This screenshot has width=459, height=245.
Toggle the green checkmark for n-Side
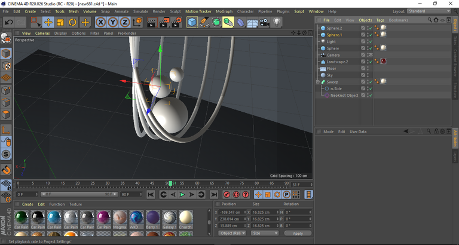[x=371, y=88]
